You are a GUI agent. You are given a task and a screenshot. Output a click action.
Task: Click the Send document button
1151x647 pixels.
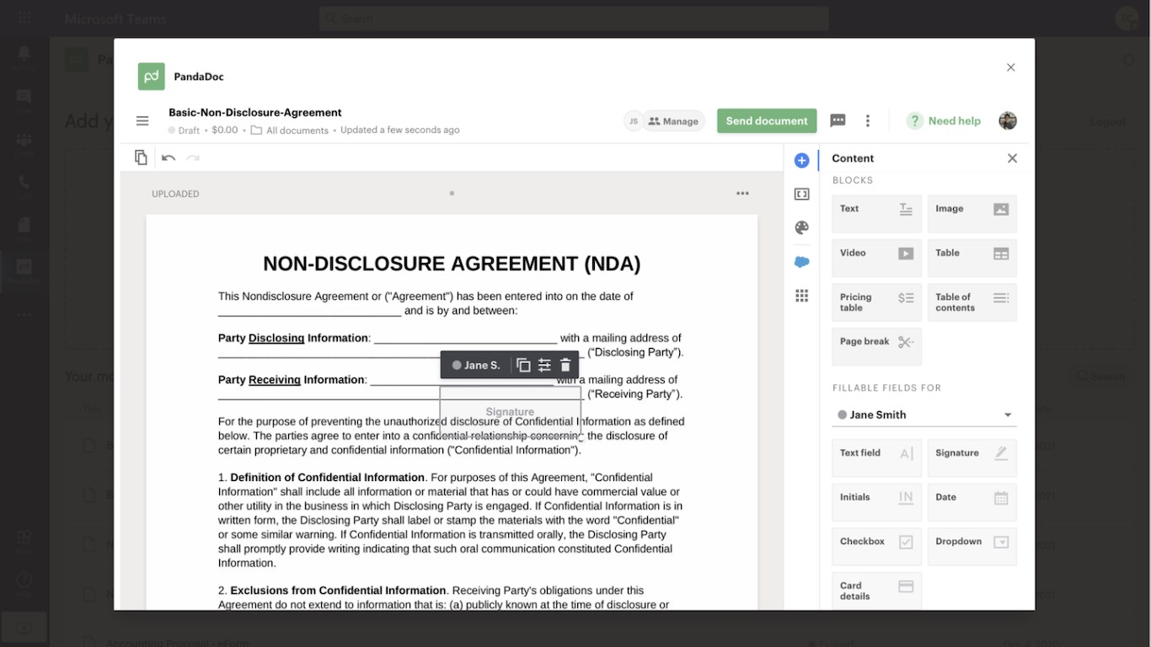point(767,120)
